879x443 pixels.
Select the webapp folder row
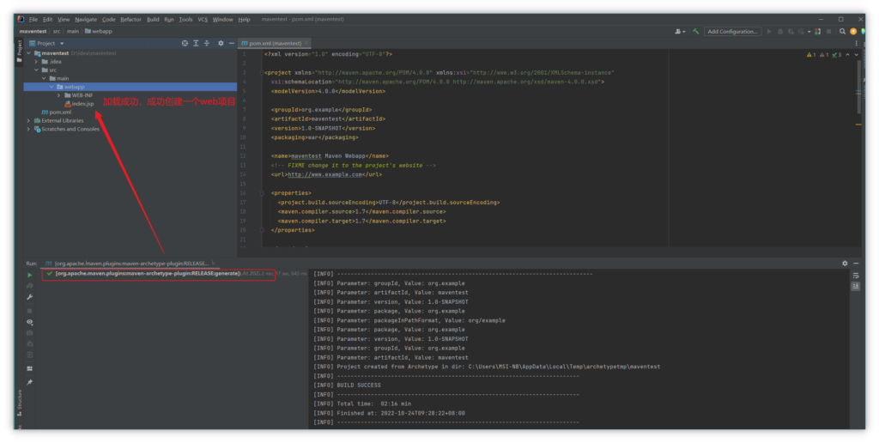130,87
